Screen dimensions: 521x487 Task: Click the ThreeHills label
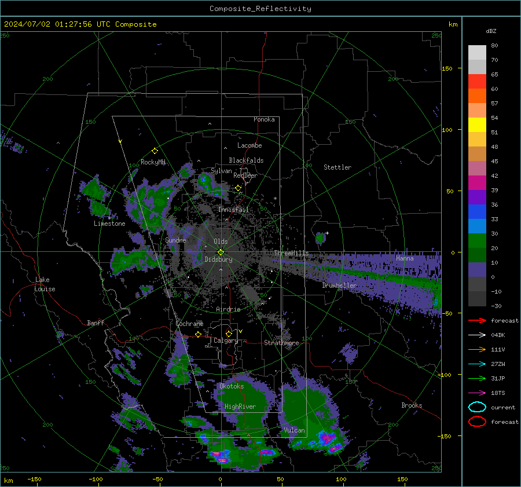[x=291, y=253]
